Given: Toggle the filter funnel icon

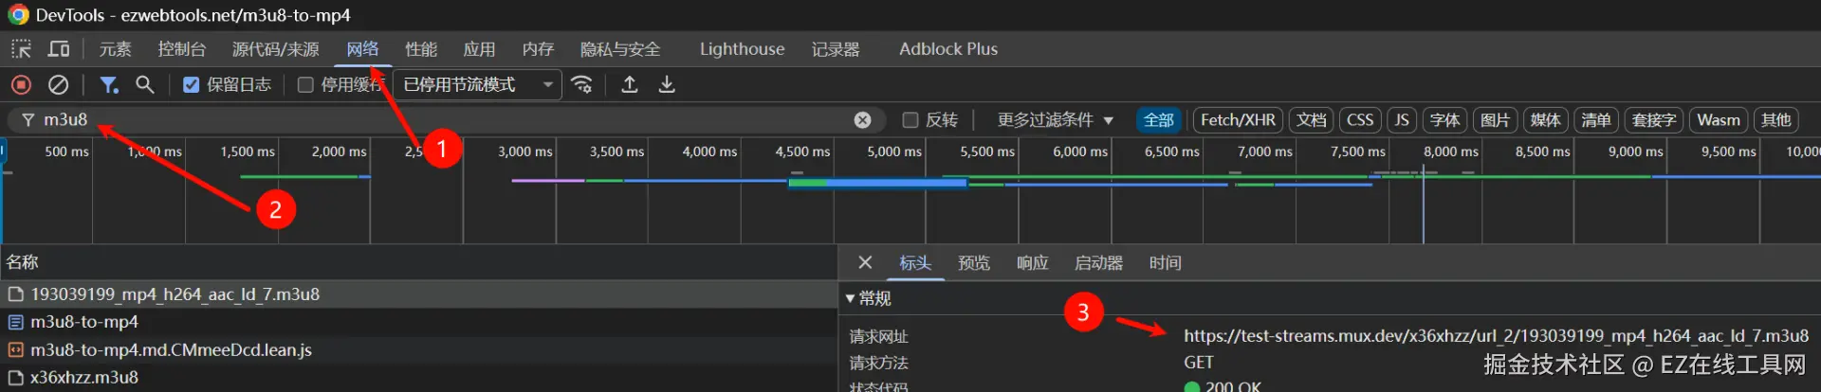Looking at the screenshot, I should click(109, 85).
